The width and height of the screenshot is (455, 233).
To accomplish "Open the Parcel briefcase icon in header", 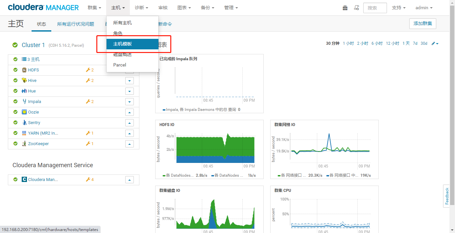I will click(x=345, y=8).
